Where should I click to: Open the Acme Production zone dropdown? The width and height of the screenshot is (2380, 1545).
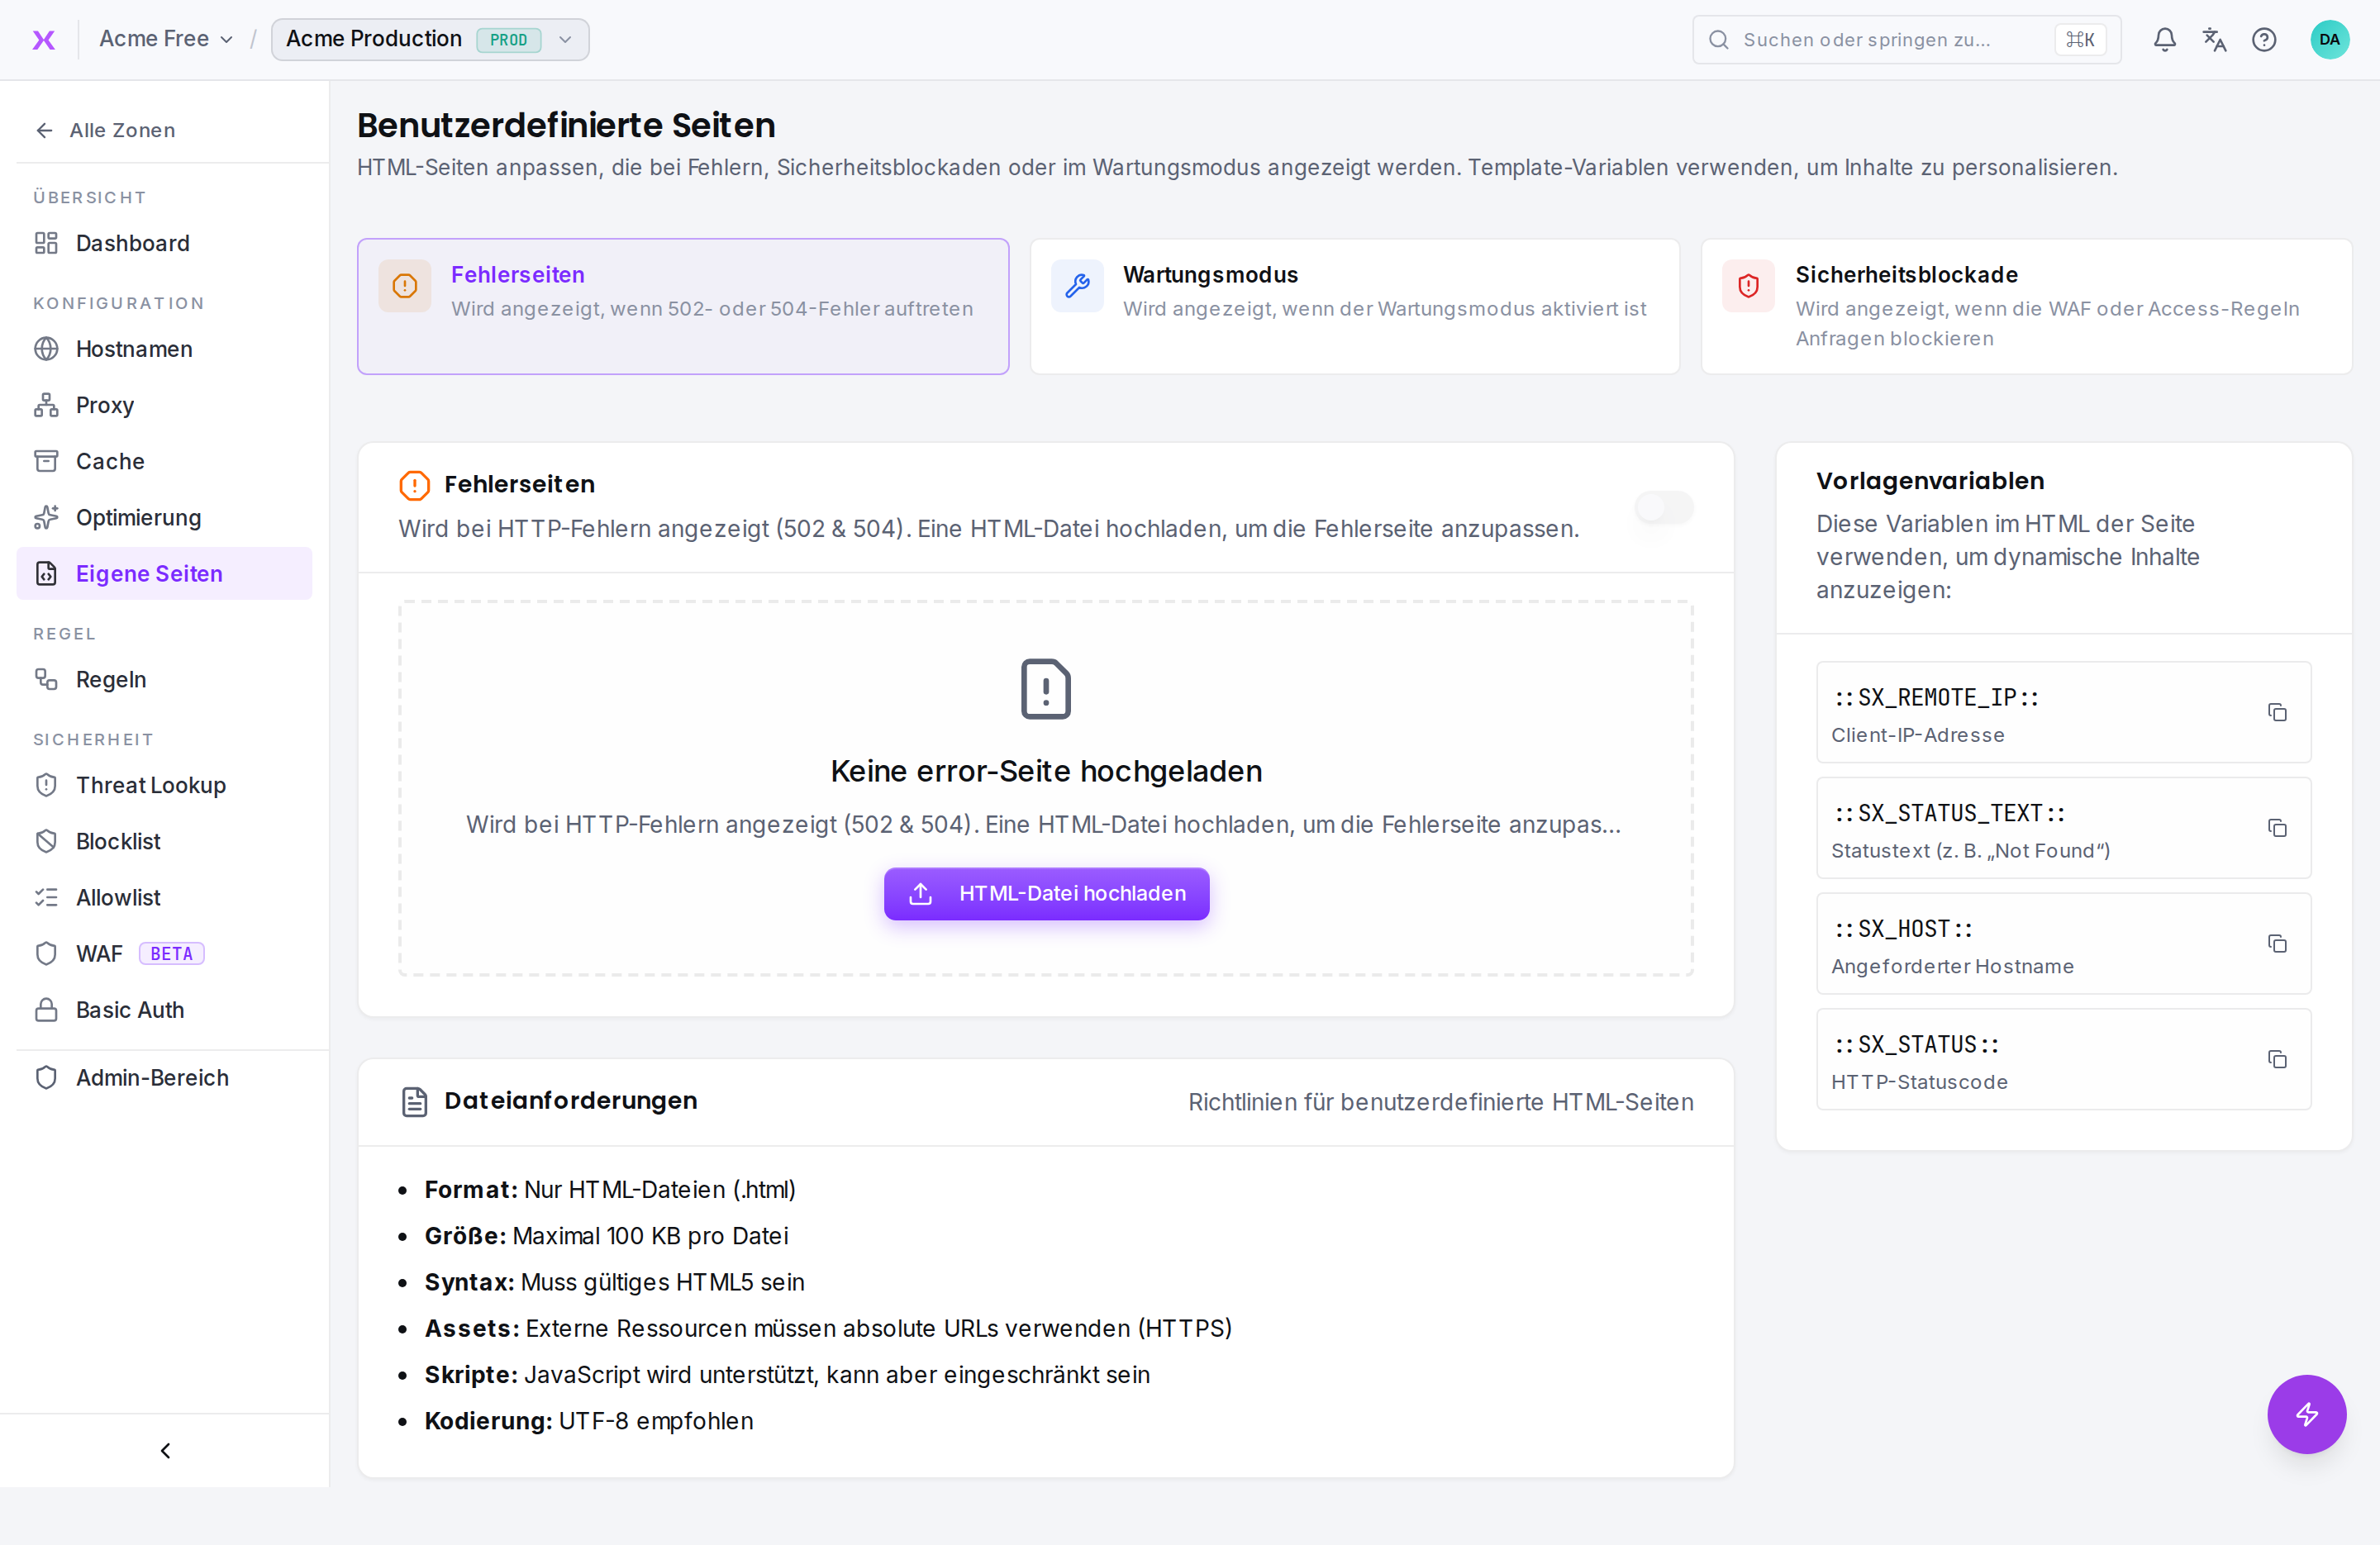430,39
